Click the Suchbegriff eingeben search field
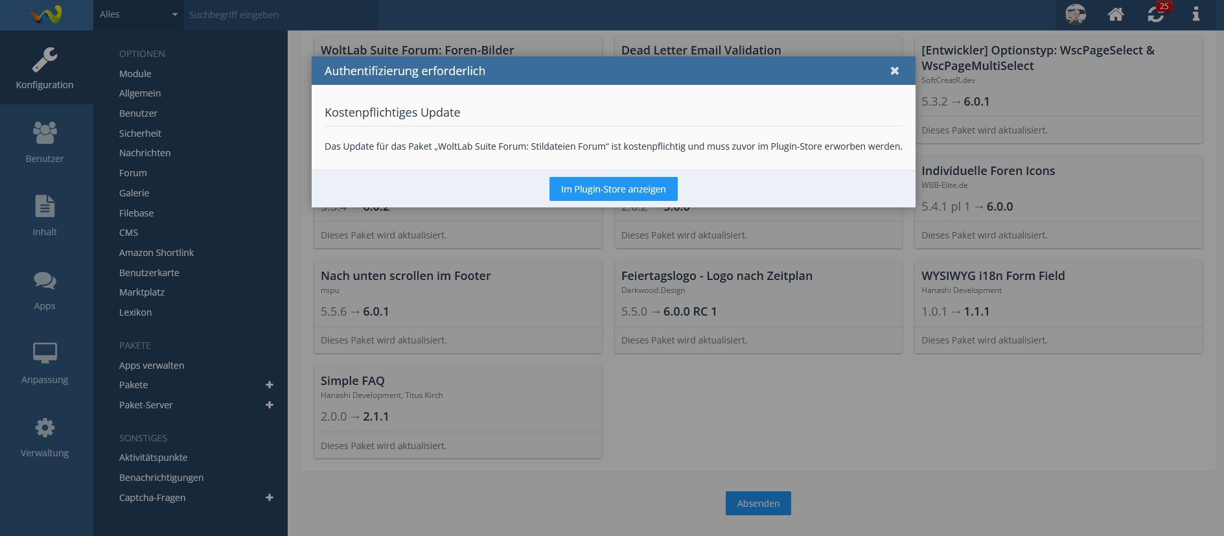The height and width of the screenshot is (536, 1224). coord(281,14)
